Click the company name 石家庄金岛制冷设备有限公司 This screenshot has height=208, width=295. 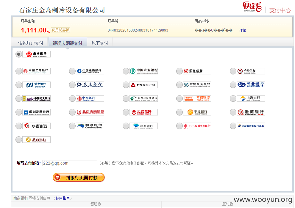(x=62, y=10)
